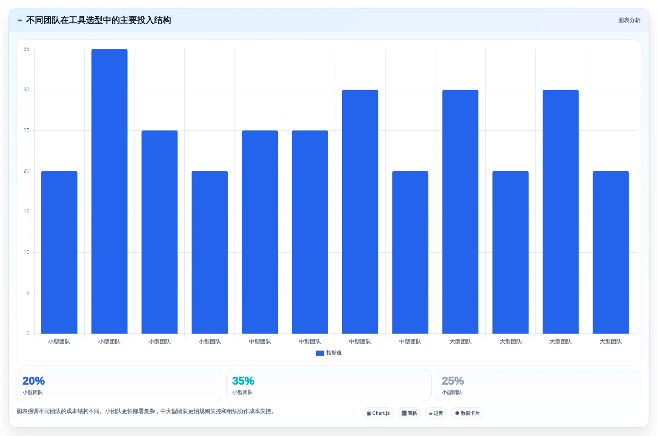Open the 35% 小型团队 stat card
The image size is (658, 436).
pyautogui.click(x=329, y=385)
